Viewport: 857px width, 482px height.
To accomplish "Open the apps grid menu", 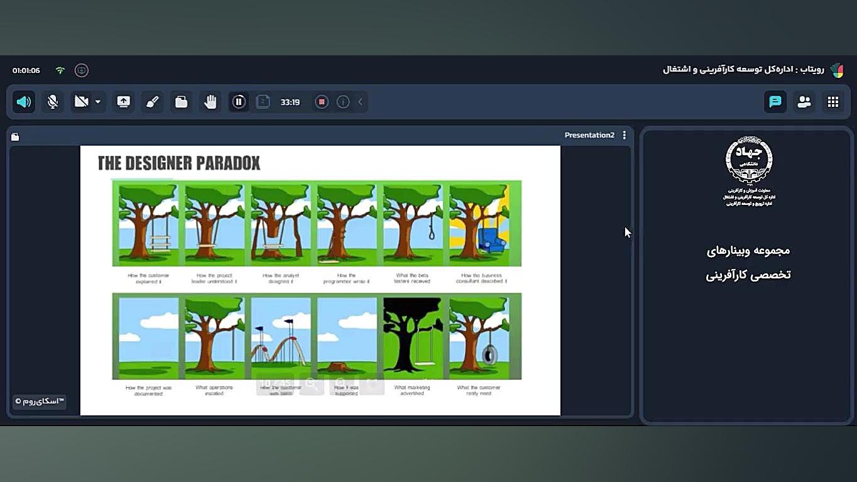I will (x=833, y=102).
